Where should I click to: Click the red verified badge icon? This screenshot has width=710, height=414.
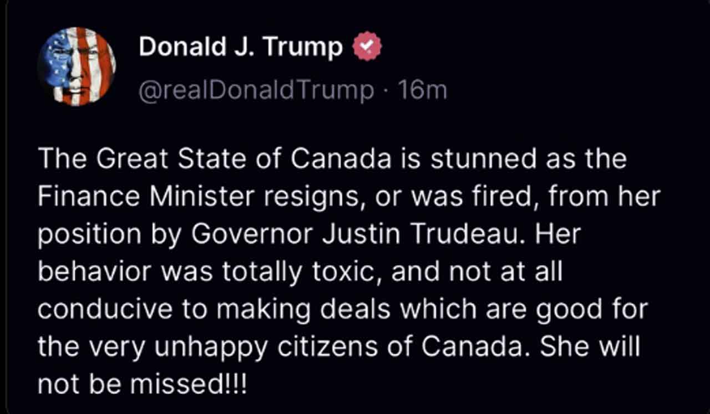367,47
